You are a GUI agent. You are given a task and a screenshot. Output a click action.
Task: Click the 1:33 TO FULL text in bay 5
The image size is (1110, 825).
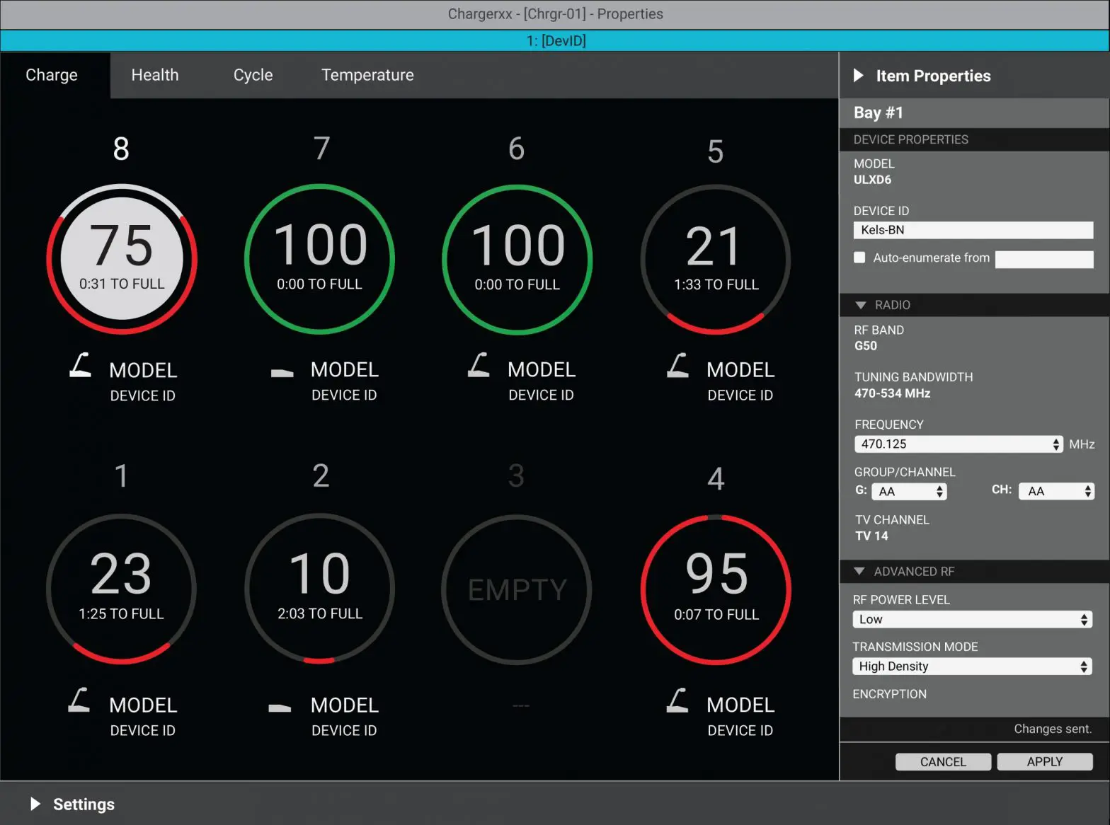click(716, 284)
